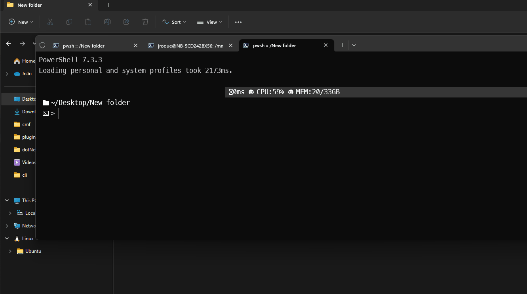This screenshot has width=527, height=294.
Task: Click the Share icon in Explorer toolbar
Action: point(126,22)
